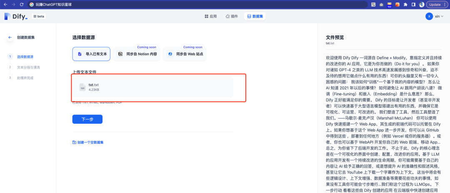The image size is (450, 193).
Task: Open the QR code extension icon
Action: click(373, 5)
